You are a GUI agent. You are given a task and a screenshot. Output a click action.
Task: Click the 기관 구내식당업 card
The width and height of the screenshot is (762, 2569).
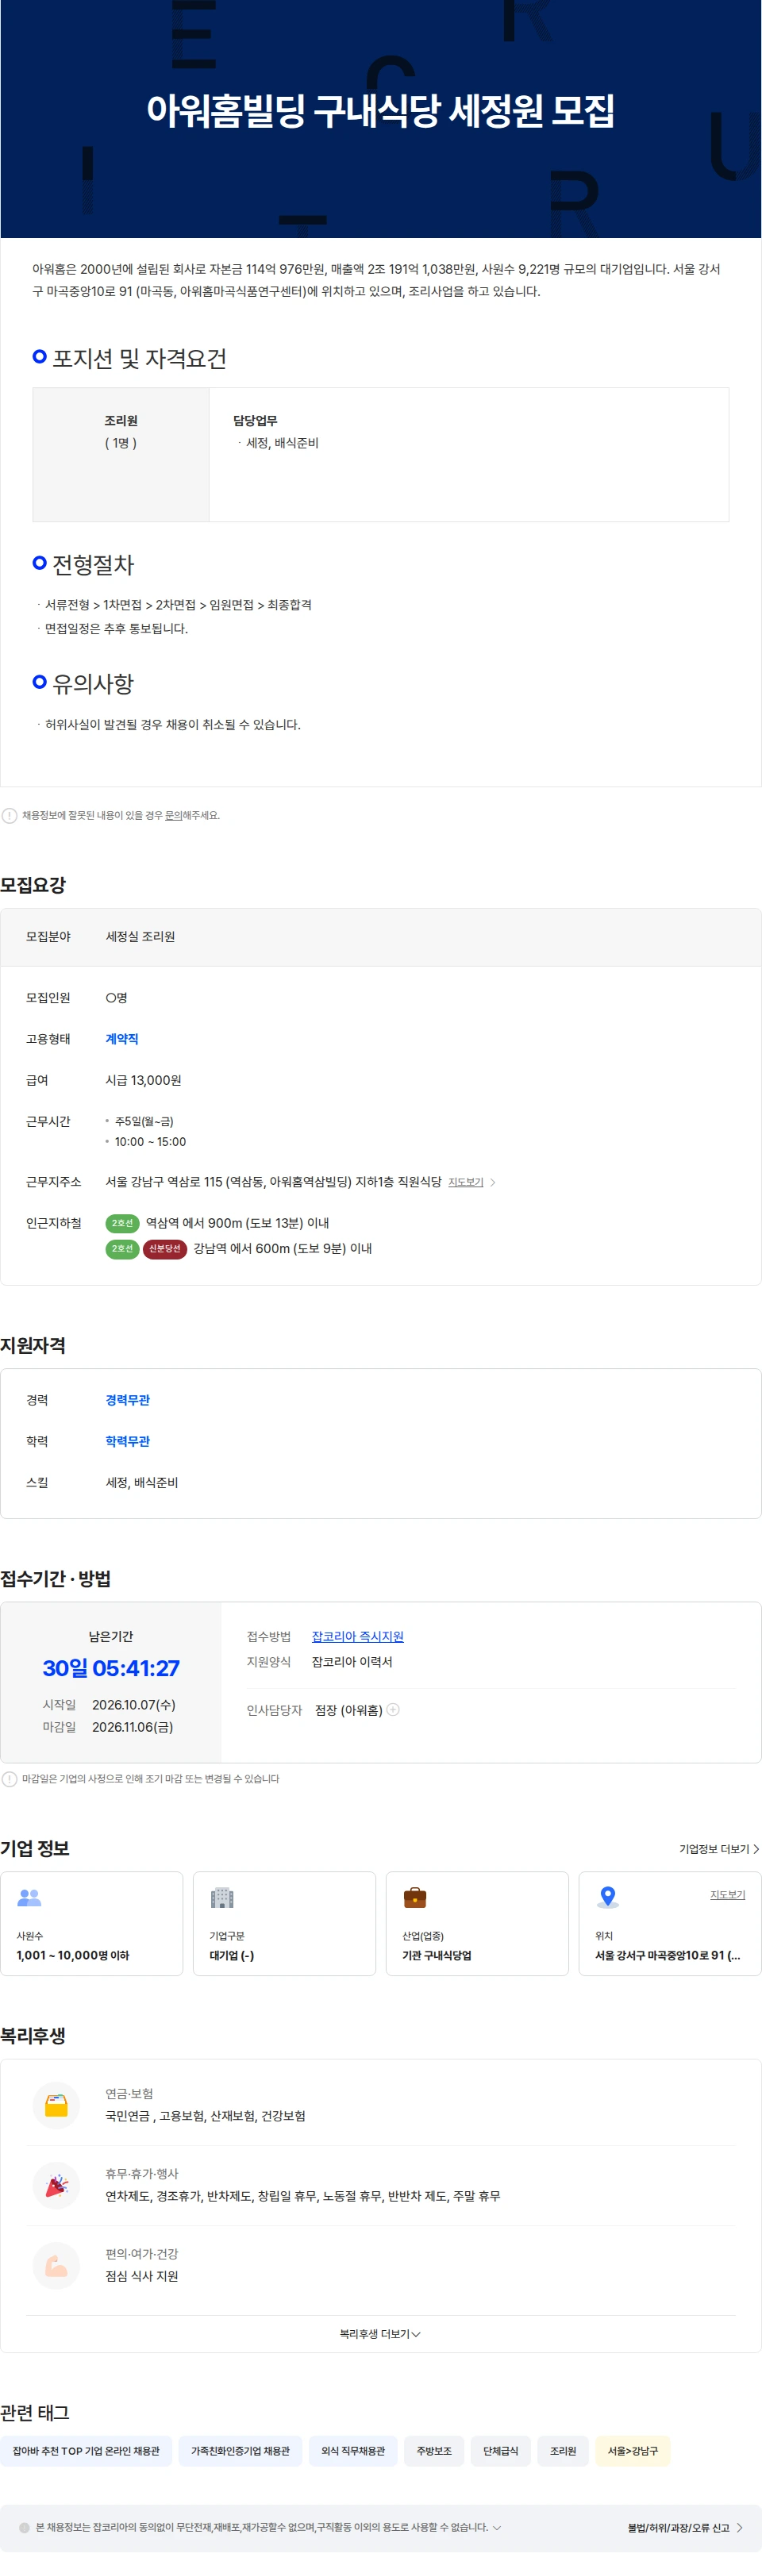click(477, 1923)
